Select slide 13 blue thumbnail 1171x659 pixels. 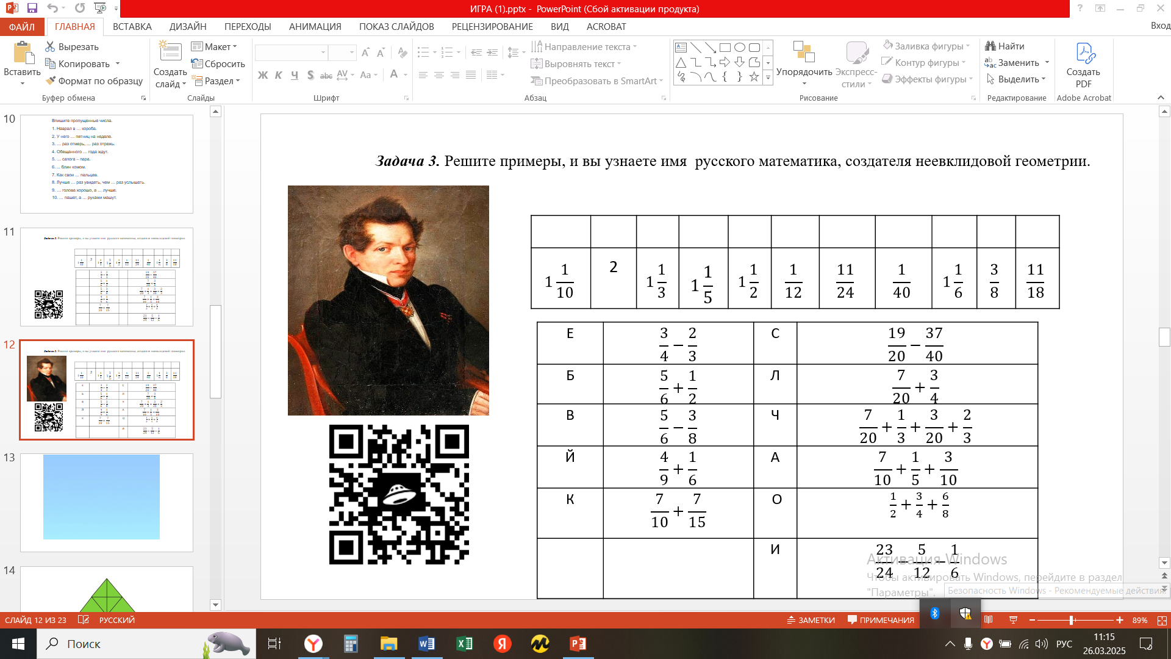pyautogui.click(x=107, y=502)
